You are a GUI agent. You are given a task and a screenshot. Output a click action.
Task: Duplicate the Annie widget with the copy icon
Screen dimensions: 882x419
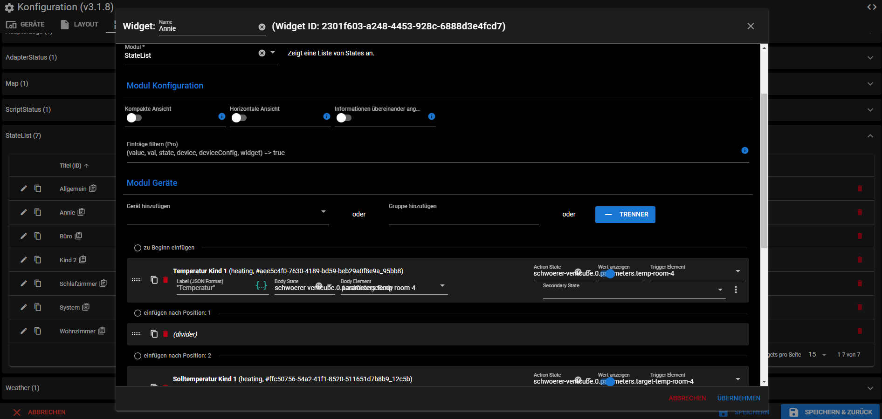[38, 212]
